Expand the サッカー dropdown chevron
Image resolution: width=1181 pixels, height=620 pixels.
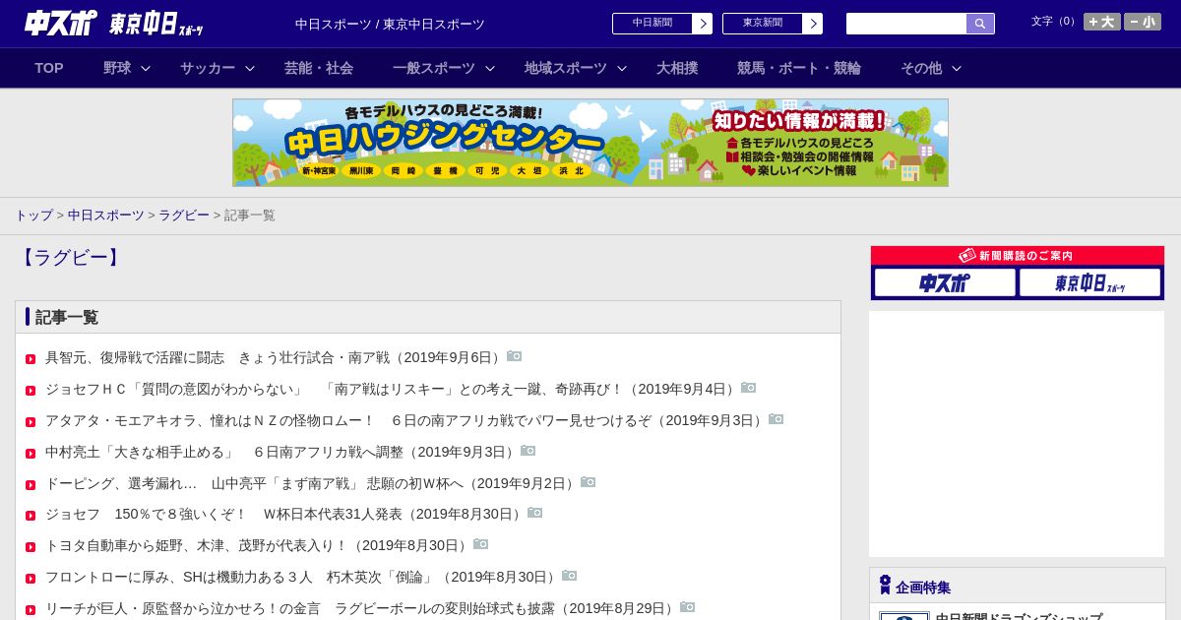pos(250,68)
